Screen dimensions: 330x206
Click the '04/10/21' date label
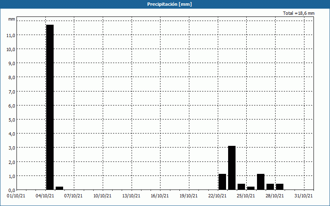[45, 196]
